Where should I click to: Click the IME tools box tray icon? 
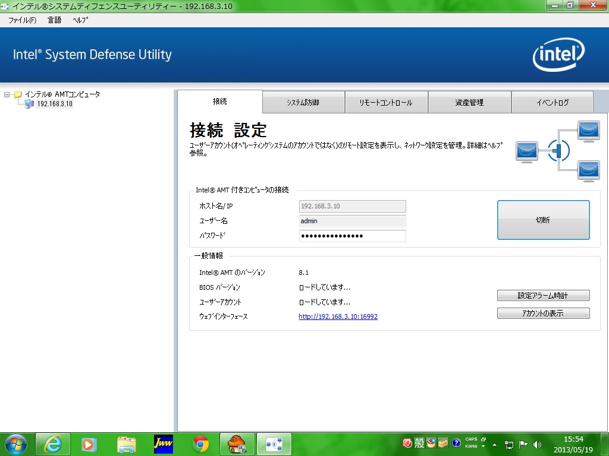tap(442, 443)
